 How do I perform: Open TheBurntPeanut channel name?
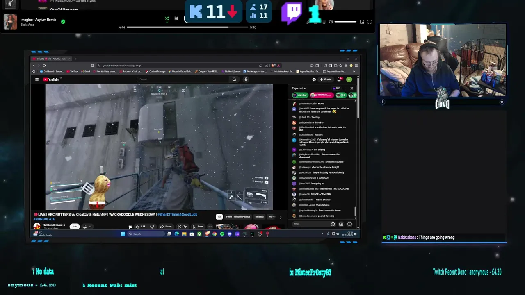click(x=52, y=225)
